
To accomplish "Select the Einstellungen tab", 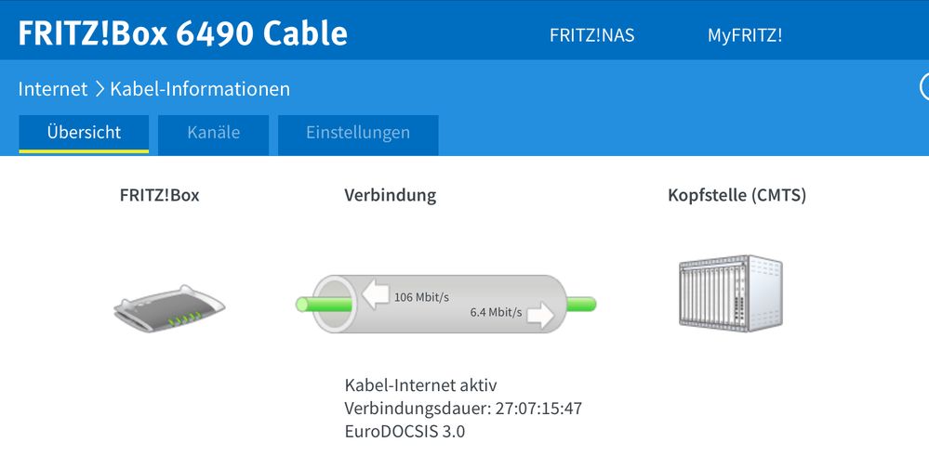I will [x=358, y=133].
